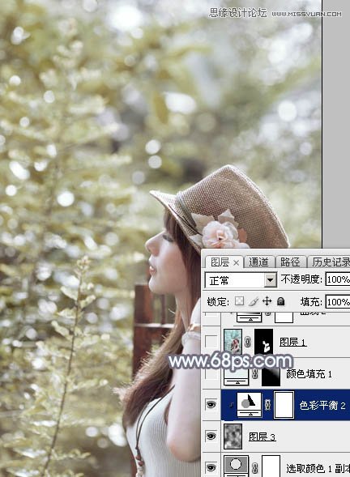Screen dimensions: 350x477
Task: Click the 填充 fill value field
Action: [x=338, y=302]
